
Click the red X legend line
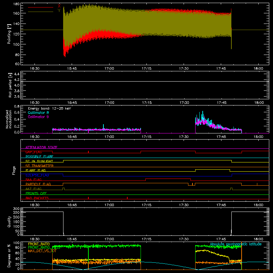pos(41,7)
